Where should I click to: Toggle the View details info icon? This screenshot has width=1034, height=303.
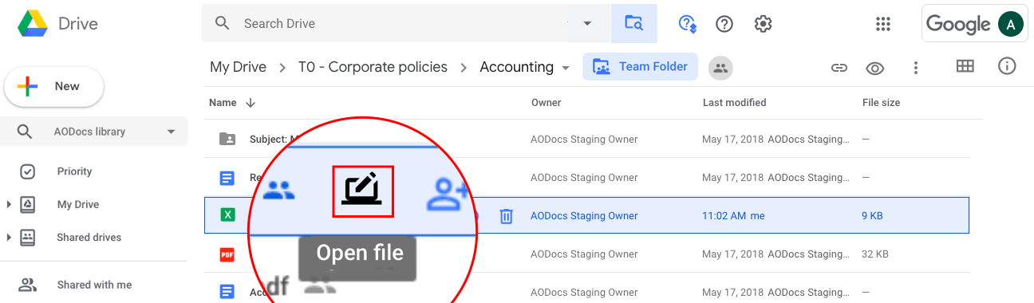(1007, 66)
